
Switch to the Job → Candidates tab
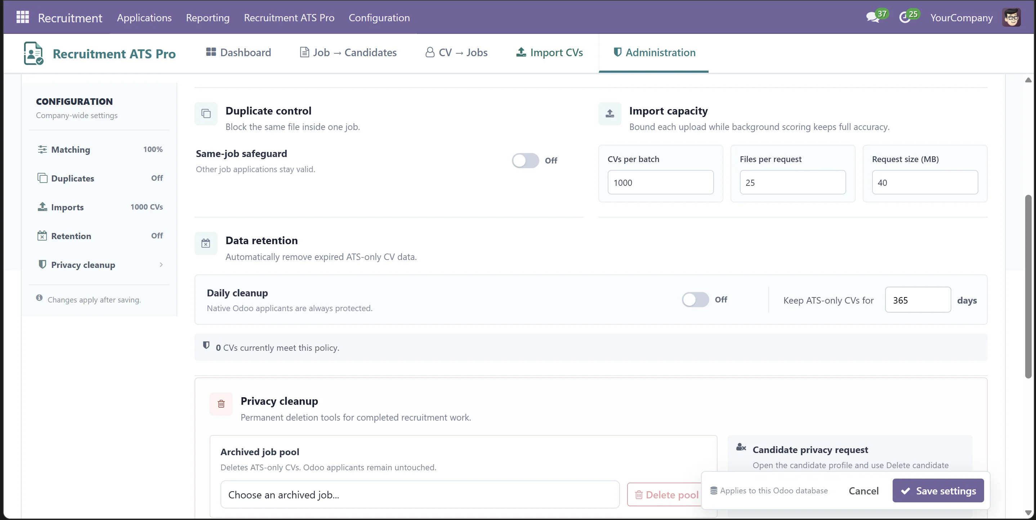(348, 52)
